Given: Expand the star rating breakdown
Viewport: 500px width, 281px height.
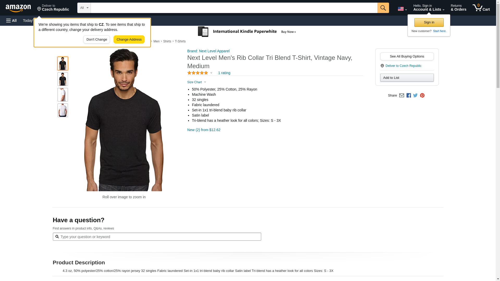Looking at the screenshot, I should click(200, 73).
